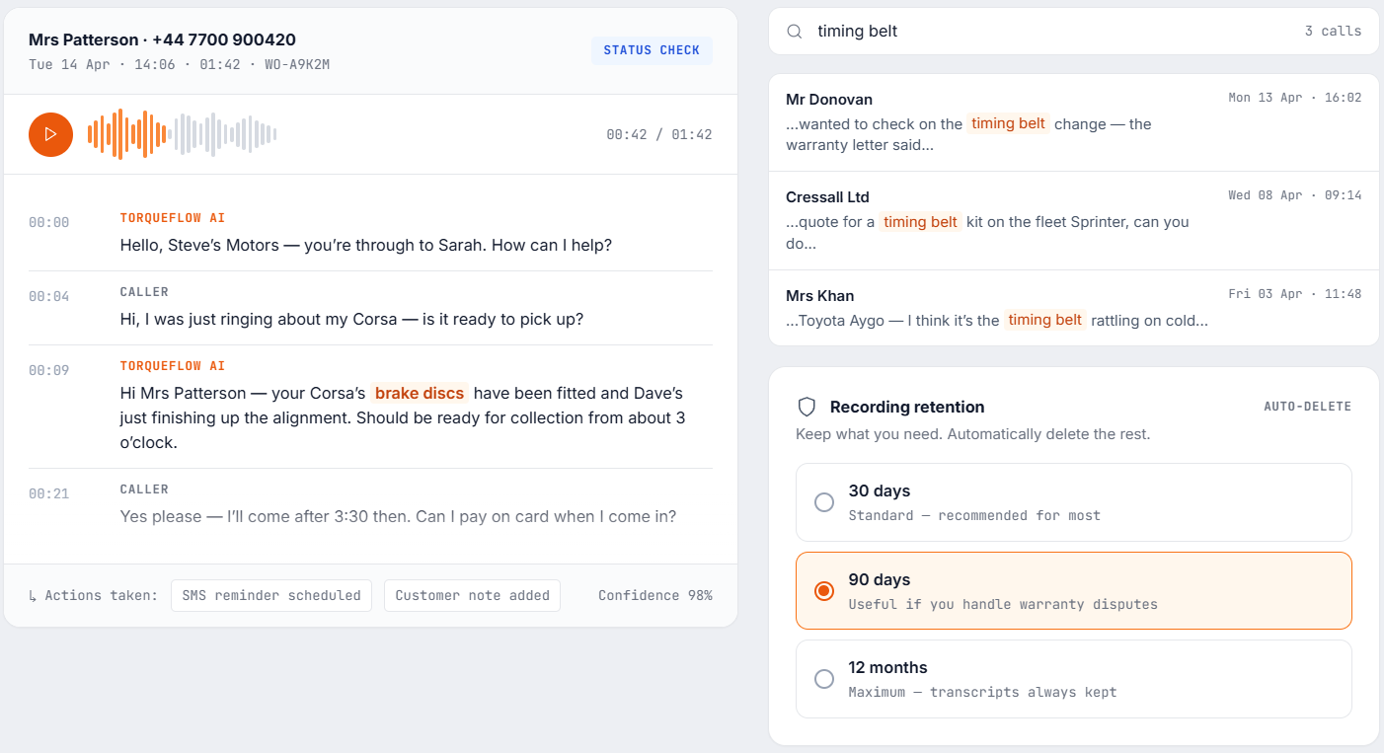Jump to the 00:09 transcript timestamp
This screenshot has height=753, width=1384.
click(x=48, y=370)
